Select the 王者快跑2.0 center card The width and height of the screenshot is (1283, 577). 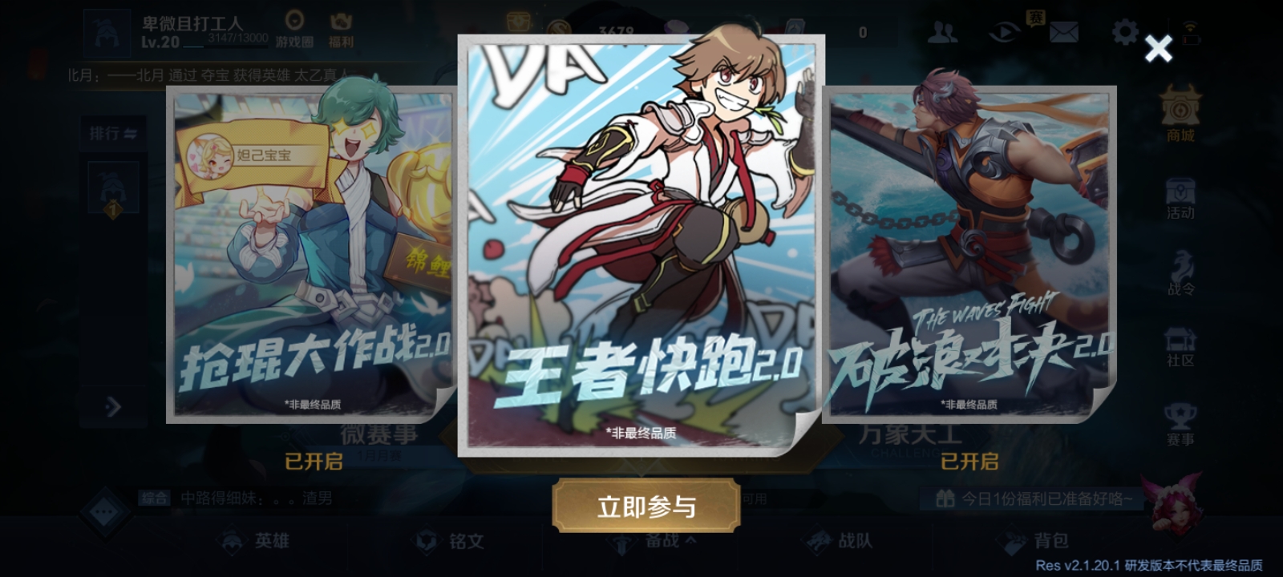click(641, 245)
